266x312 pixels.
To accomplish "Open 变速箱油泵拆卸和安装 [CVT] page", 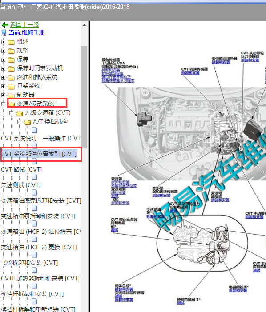I will click(38, 216).
